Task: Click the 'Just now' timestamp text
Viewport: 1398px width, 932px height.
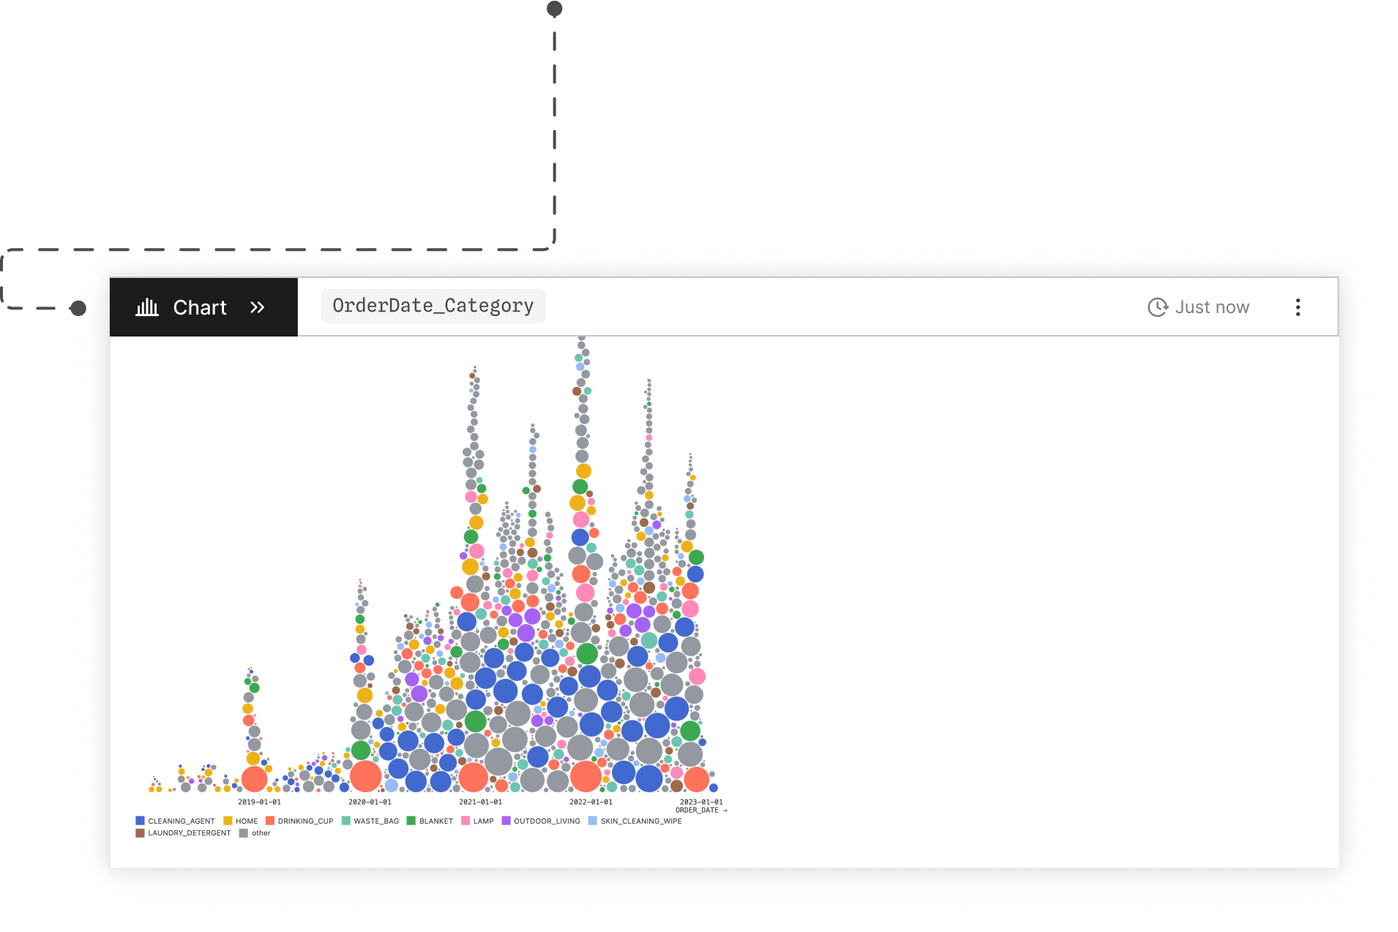Action: coord(1212,307)
